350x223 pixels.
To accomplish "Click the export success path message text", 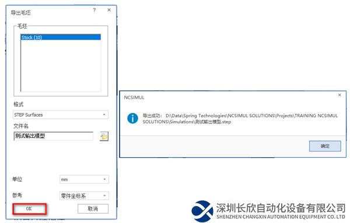I will (240, 119).
